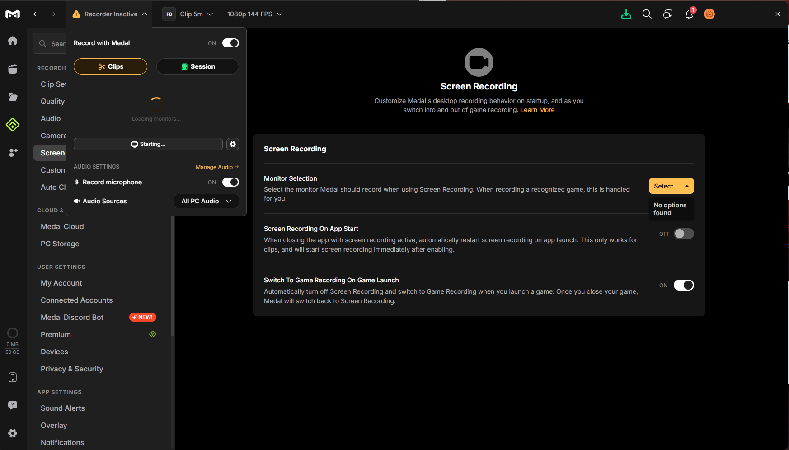Disable Switch To Game Recording On Game Launch

pyautogui.click(x=684, y=285)
